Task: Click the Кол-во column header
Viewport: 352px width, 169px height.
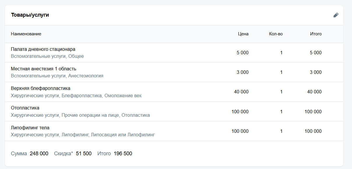Action: (276, 34)
